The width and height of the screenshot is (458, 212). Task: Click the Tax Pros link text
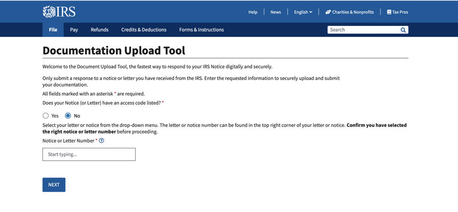click(x=400, y=12)
